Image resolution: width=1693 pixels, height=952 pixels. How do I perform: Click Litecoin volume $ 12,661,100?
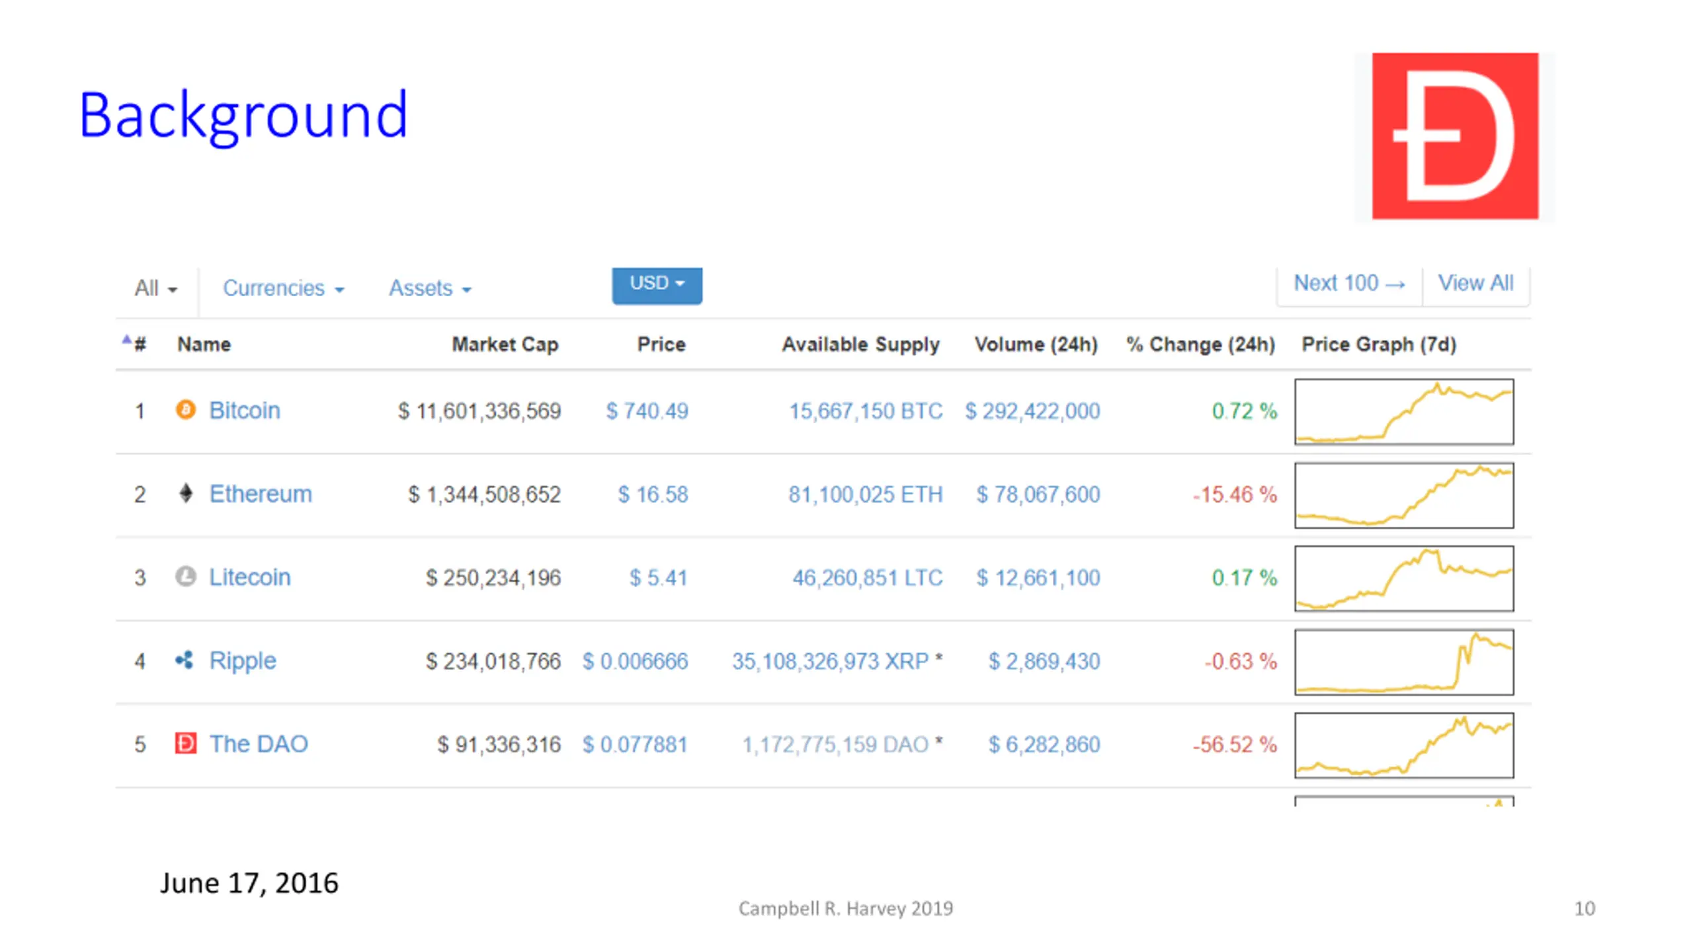pyautogui.click(x=1038, y=578)
